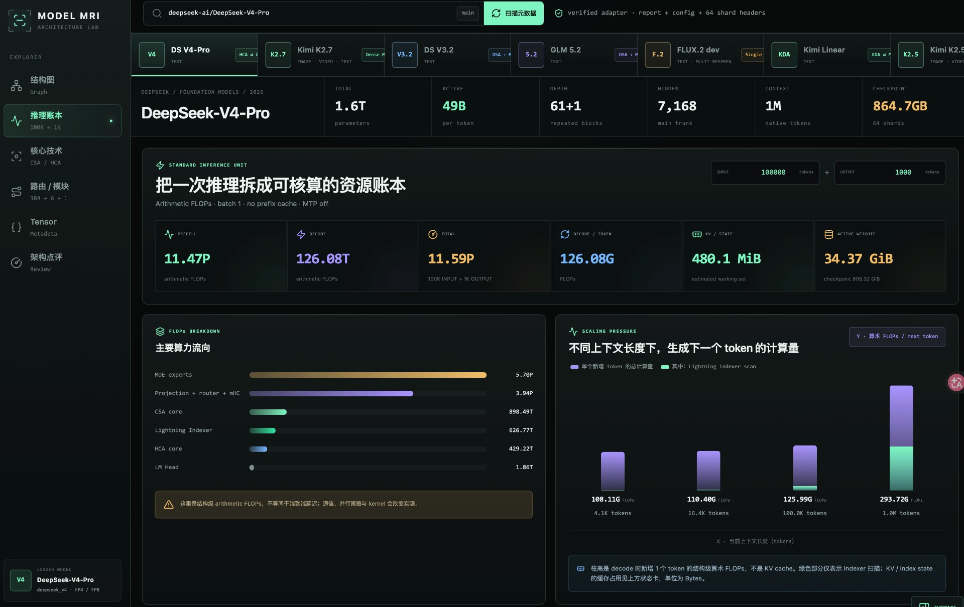Toggle Y axis FLOPs / next token selector
964x607 pixels.
(897, 337)
